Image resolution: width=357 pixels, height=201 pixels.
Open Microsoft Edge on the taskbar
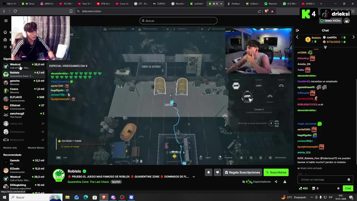point(86,197)
